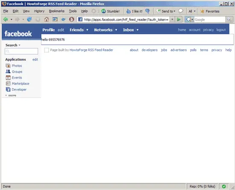Image resolution: width=235 pixels, height=190 pixels.
Task: Go to Profile in Facebook header
Action: tap(49, 30)
